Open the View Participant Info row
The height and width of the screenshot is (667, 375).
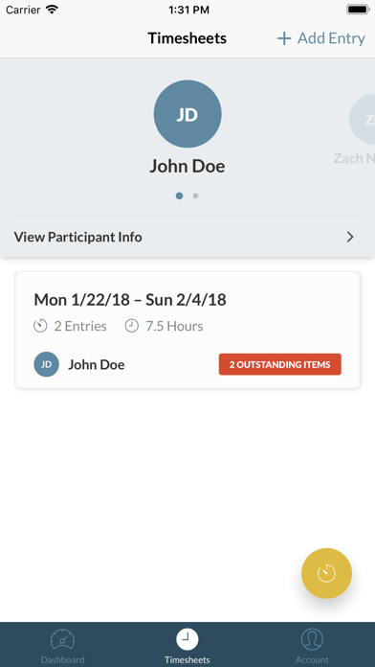click(x=187, y=237)
